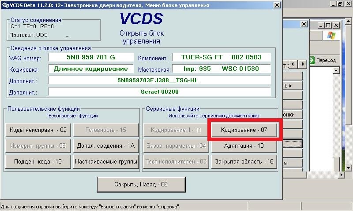Screen dimensions: 353x211
Task: Click the VCDS logo heading
Action: click(x=141, y=18)
